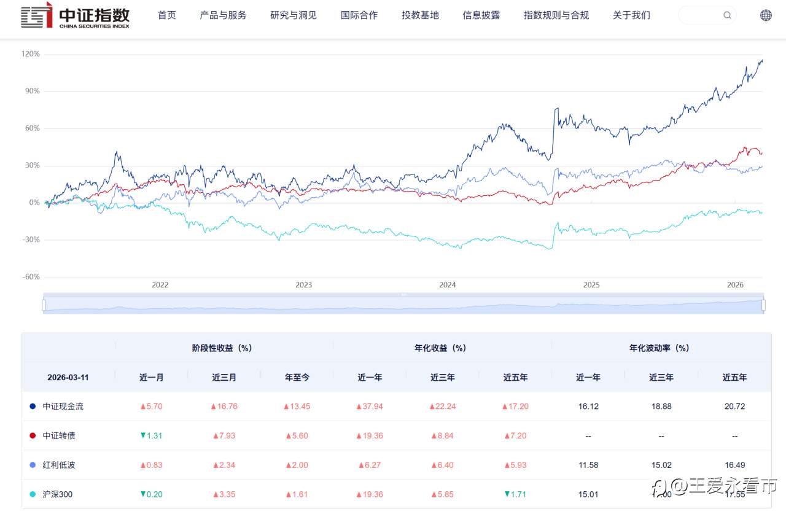786x514 pixels.
Task: Click the 2026-03-11 date header cell
Action: (68, 377)
